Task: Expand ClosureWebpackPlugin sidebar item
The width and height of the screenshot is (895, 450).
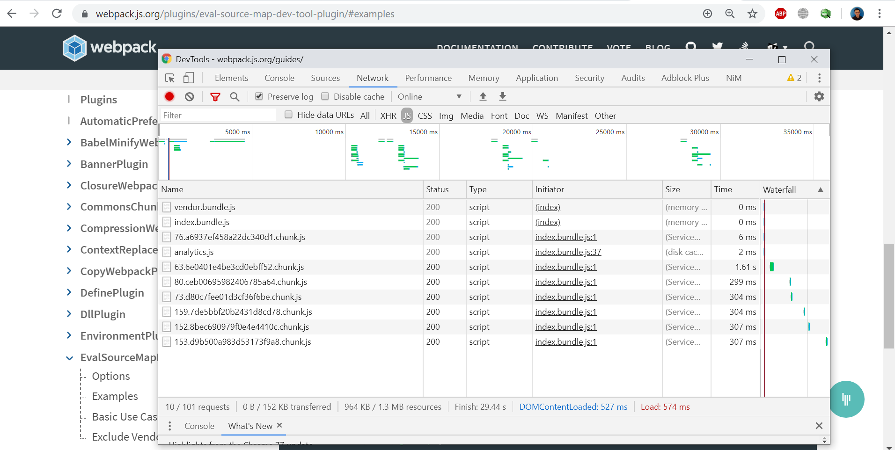Action: (69, 185)
